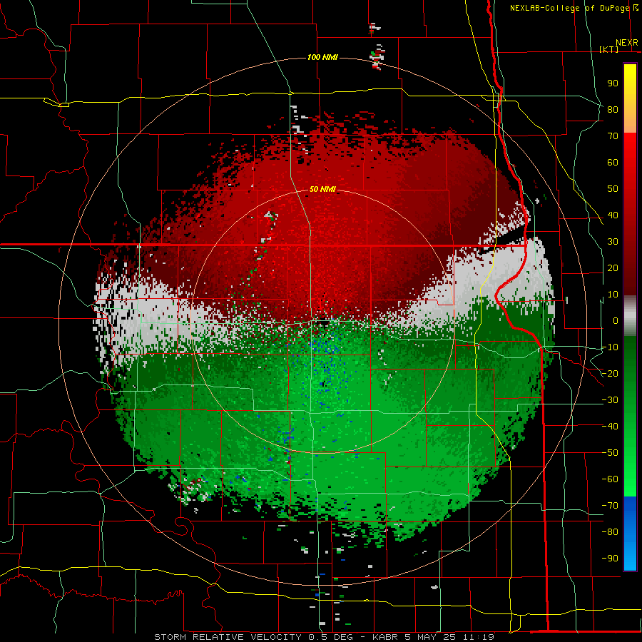642x642 pixels.
Task: Click the '50 NMI' range ring label
Action: tap(322, 189)
